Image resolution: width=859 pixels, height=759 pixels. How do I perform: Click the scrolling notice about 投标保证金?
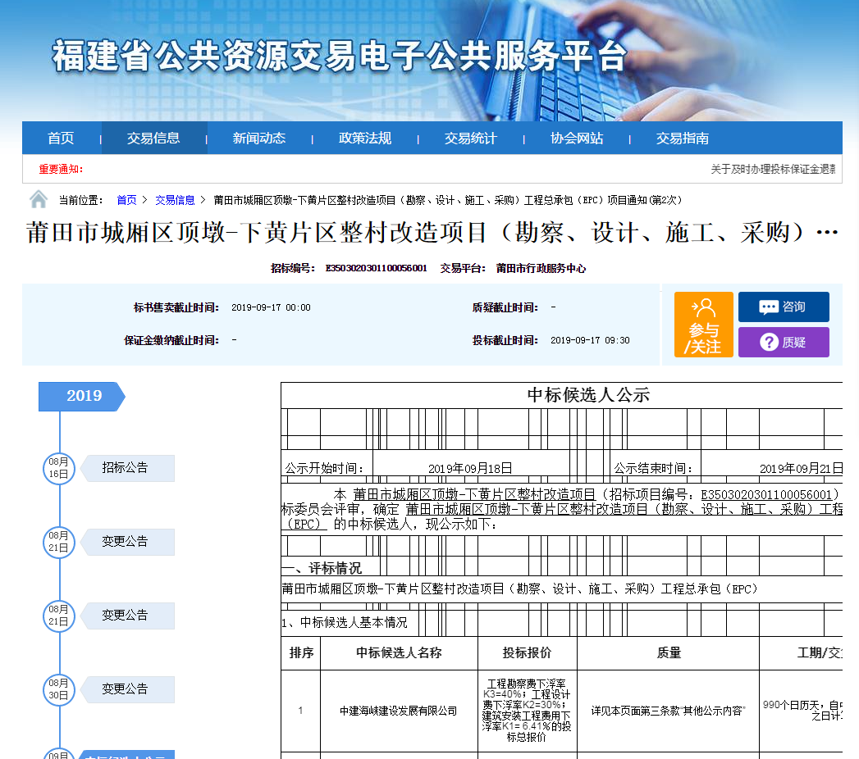coord(772,169)
